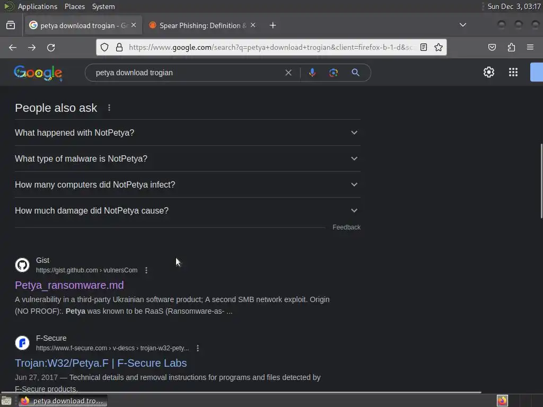Click the vertical page scrollbar

click(541, 181)
